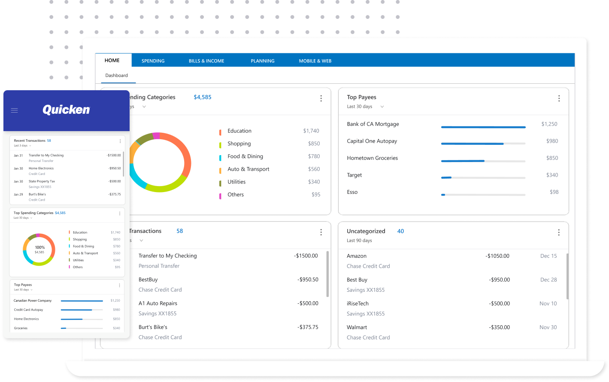The width and height of the screenshot is (609, 382).
Task: Click the $4,585 total in desktop Spending Categories
Action: [x=203, y=97]
